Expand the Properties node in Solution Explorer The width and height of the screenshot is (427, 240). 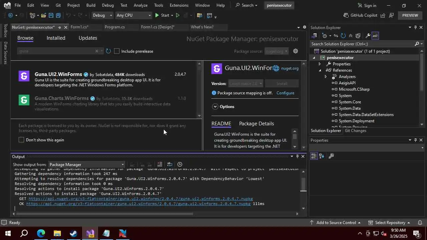pyautogui.click(x=320, y=64)
